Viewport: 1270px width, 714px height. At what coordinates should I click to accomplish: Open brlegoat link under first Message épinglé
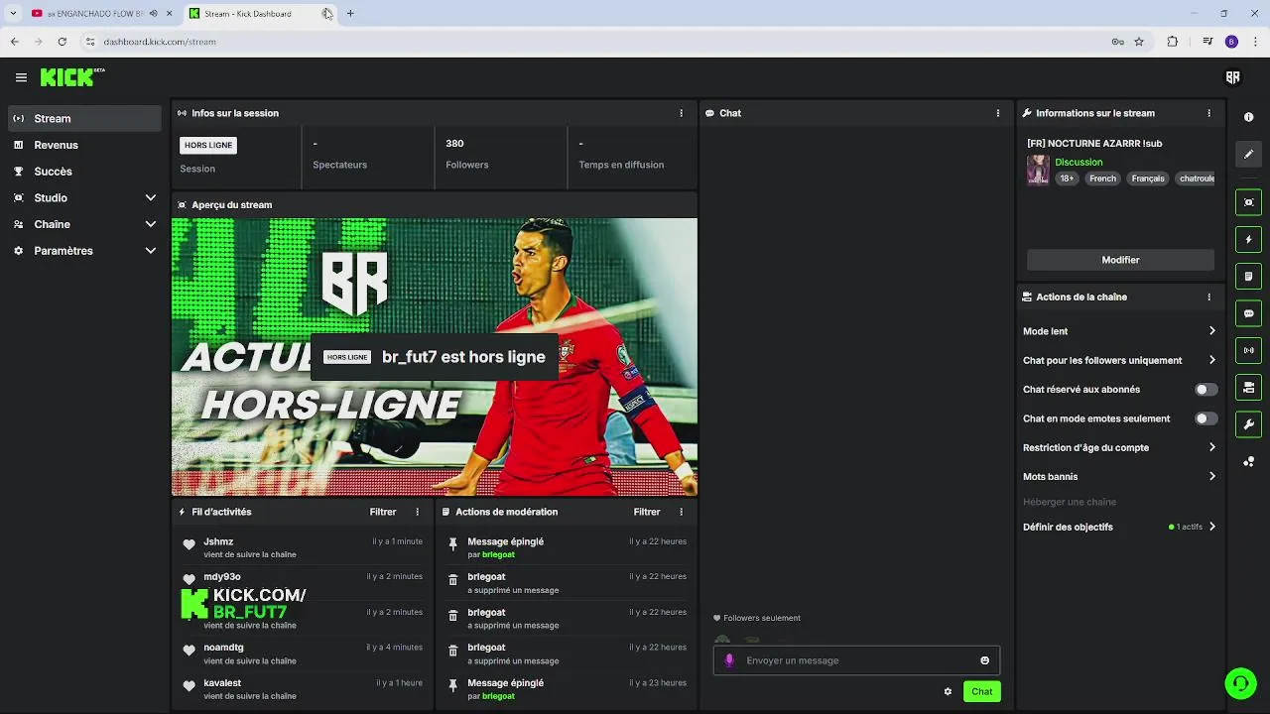click(x=498, y=555)
